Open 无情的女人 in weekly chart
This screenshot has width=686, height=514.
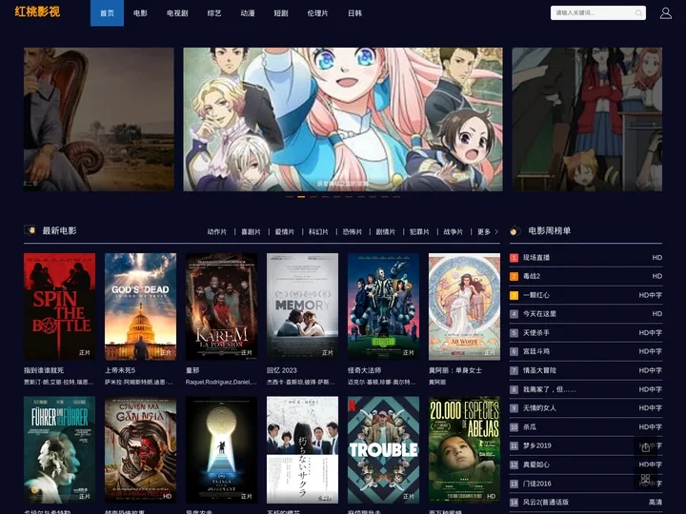(x=539, y=407)
